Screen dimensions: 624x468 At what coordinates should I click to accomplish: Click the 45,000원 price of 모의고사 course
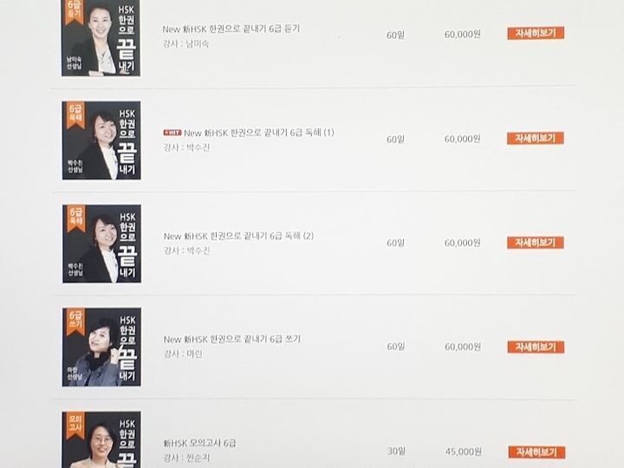click(463, 452)
